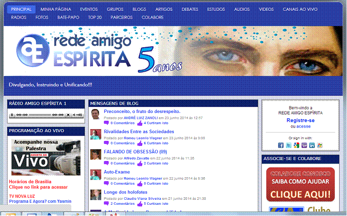This screenshot has width=347, height=216.
Task: Click the radio player stop/fullscreen button
Action: coord(68,115)
